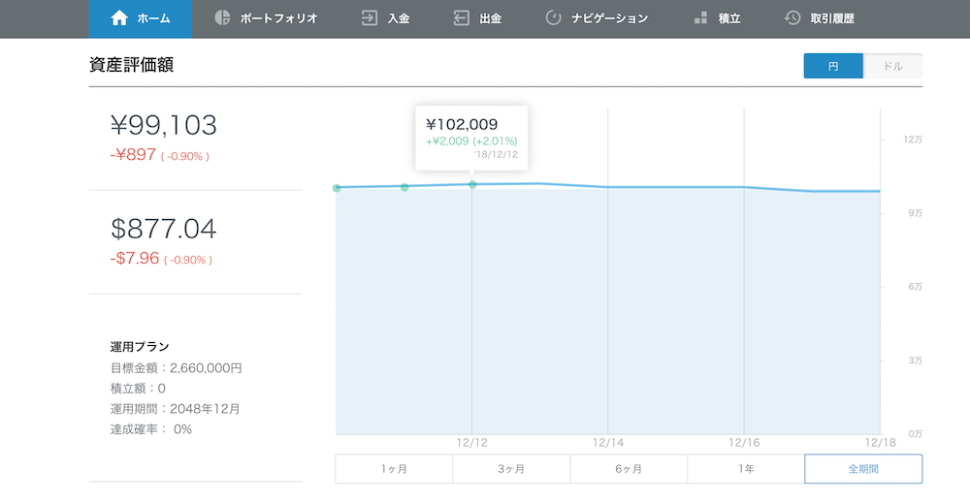This screenshot has height=502, width=970.
Task: Click the second green chart data point
Action: point(404,187)
